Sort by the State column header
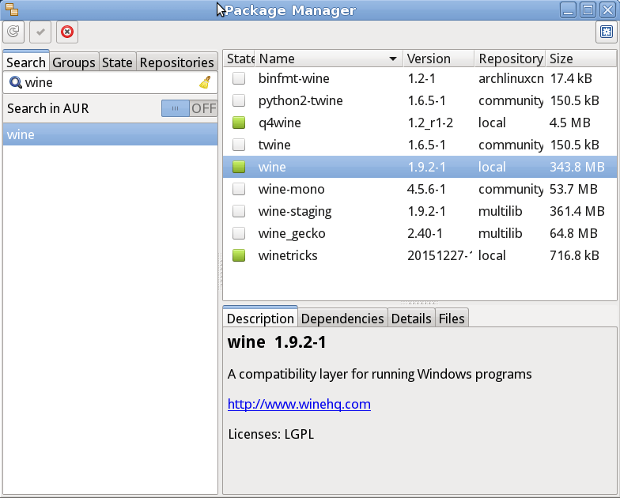 [x=240, y=58]
